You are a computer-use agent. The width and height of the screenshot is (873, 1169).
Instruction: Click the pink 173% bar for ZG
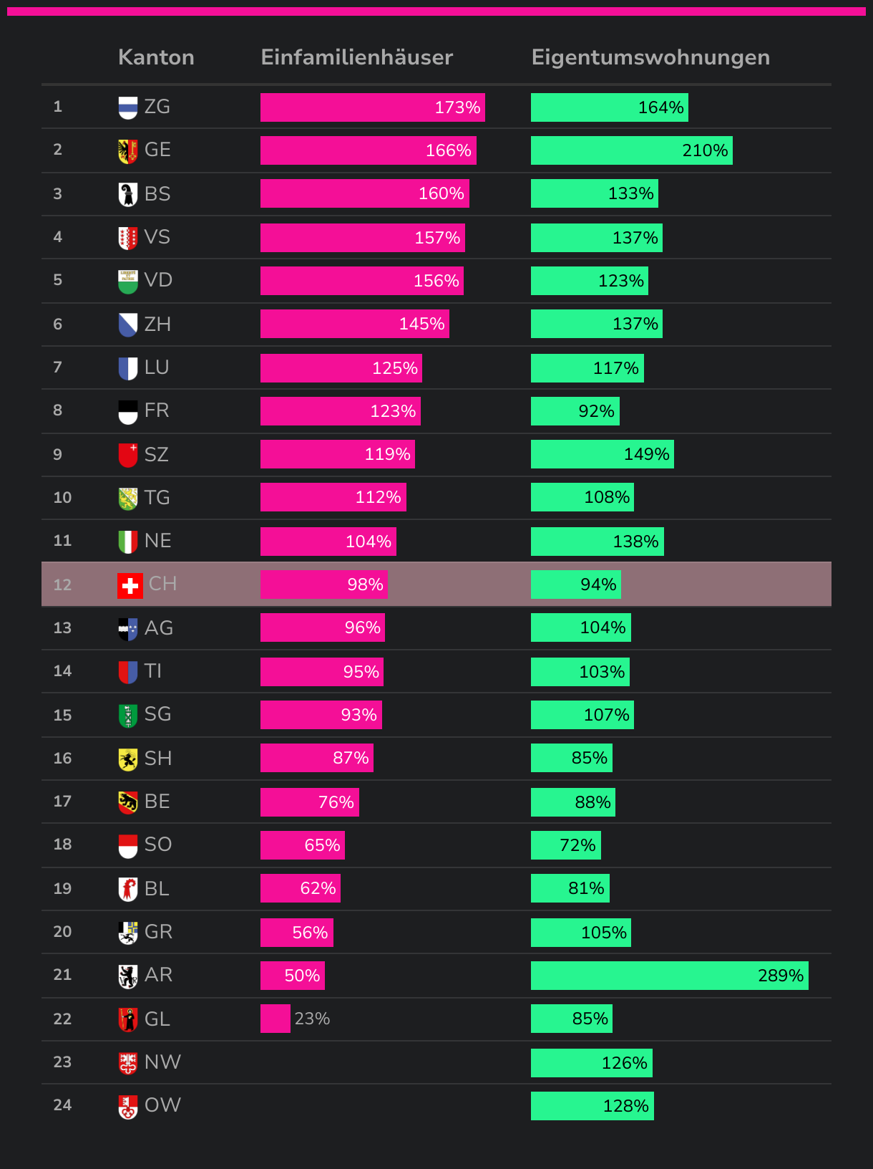point(372,107)
